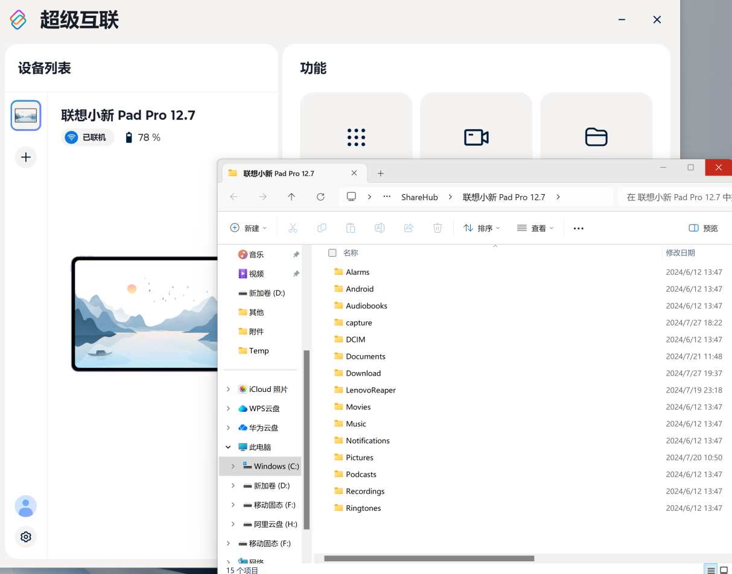Click the horizontal scrollbar in file list
This screenshot has height=574, width=732.
pyautogui.click(x=428, y=558)
